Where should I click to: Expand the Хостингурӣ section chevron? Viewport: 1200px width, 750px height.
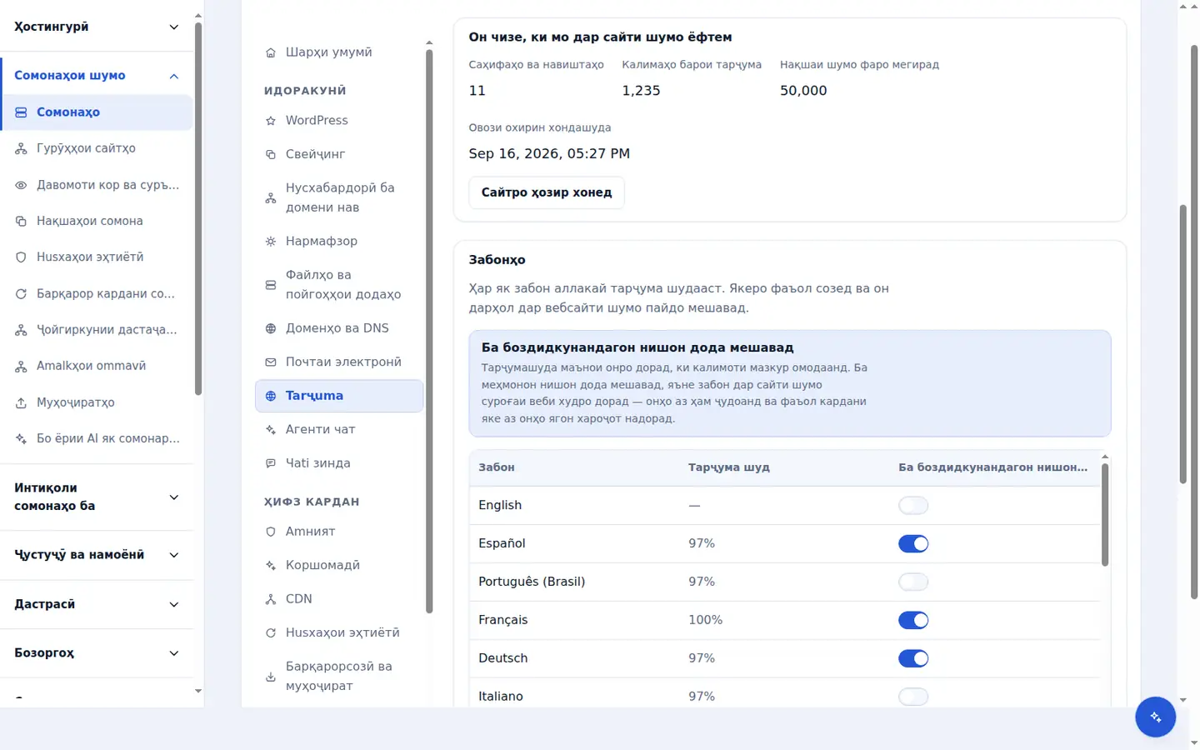174,27
